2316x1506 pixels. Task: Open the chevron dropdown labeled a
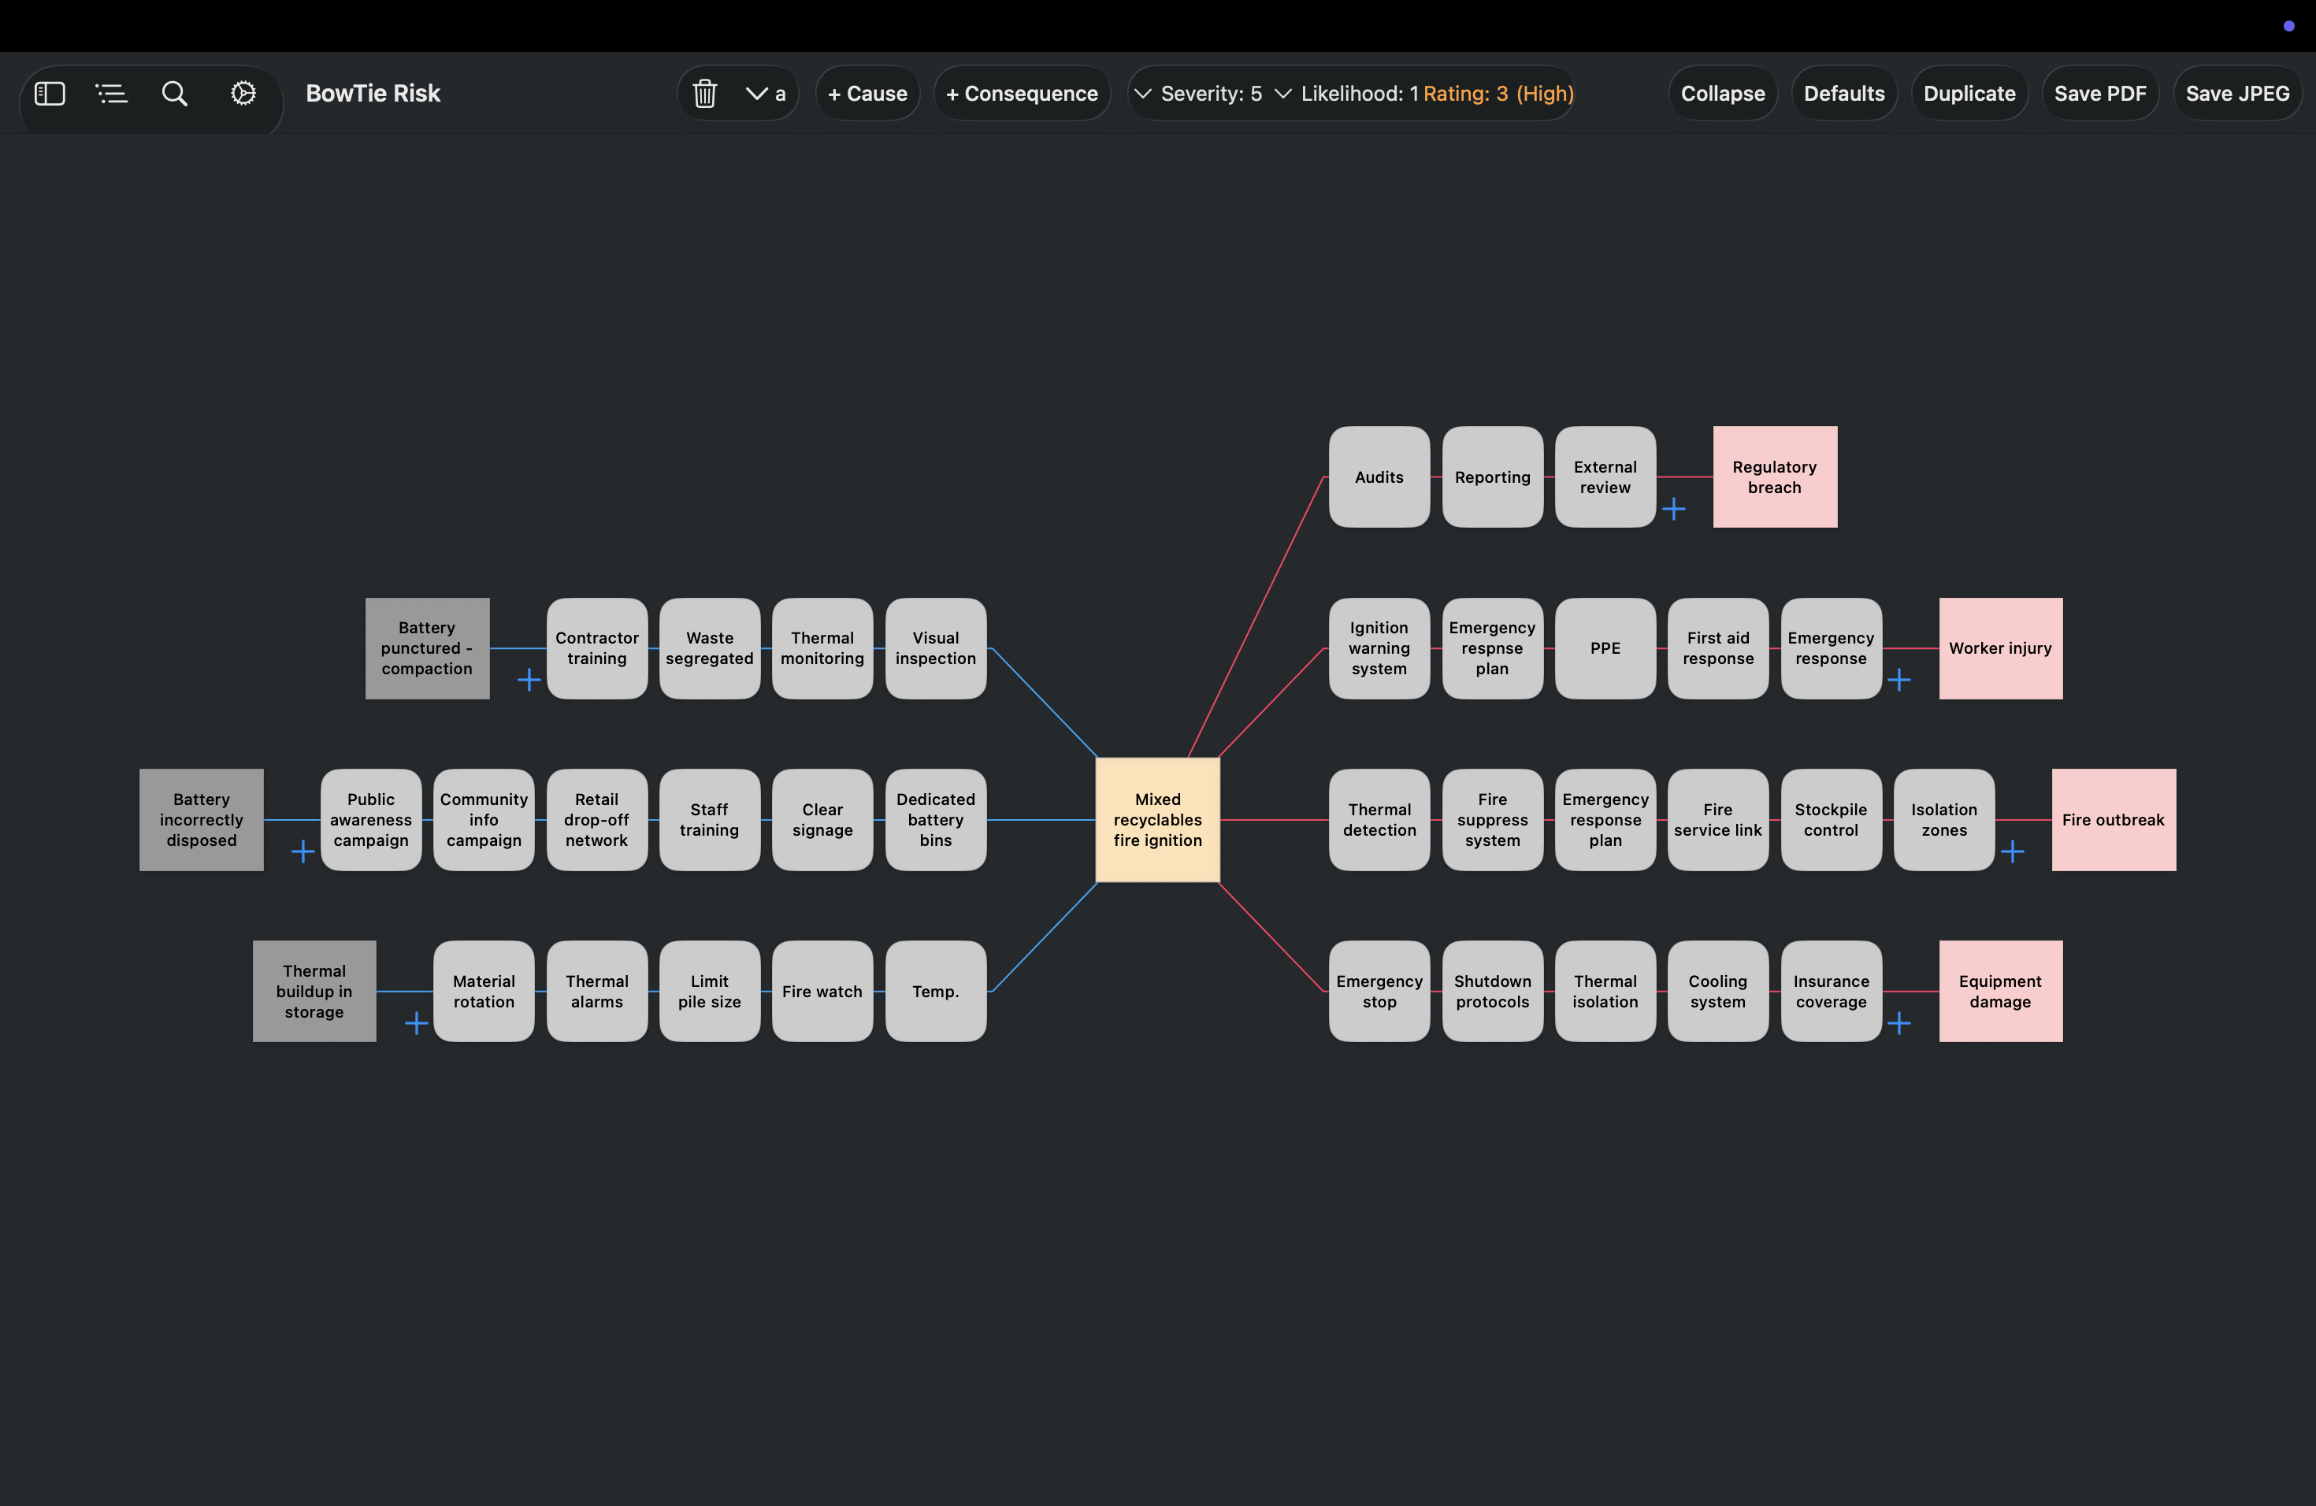[x=766, y=94]
